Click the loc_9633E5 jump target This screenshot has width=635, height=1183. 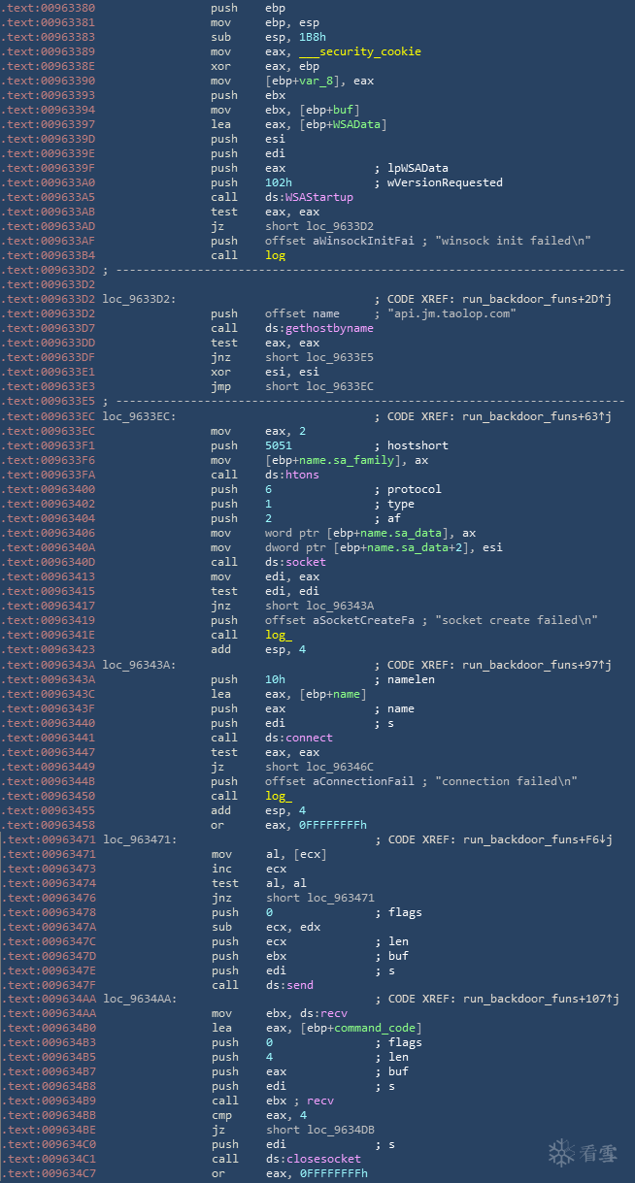point(339,357)
